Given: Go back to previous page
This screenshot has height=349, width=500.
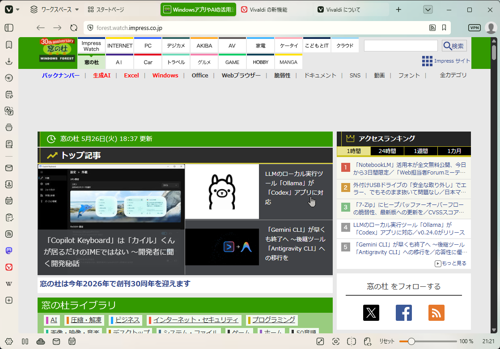Looking at the screenshot, I should [41, 28].
